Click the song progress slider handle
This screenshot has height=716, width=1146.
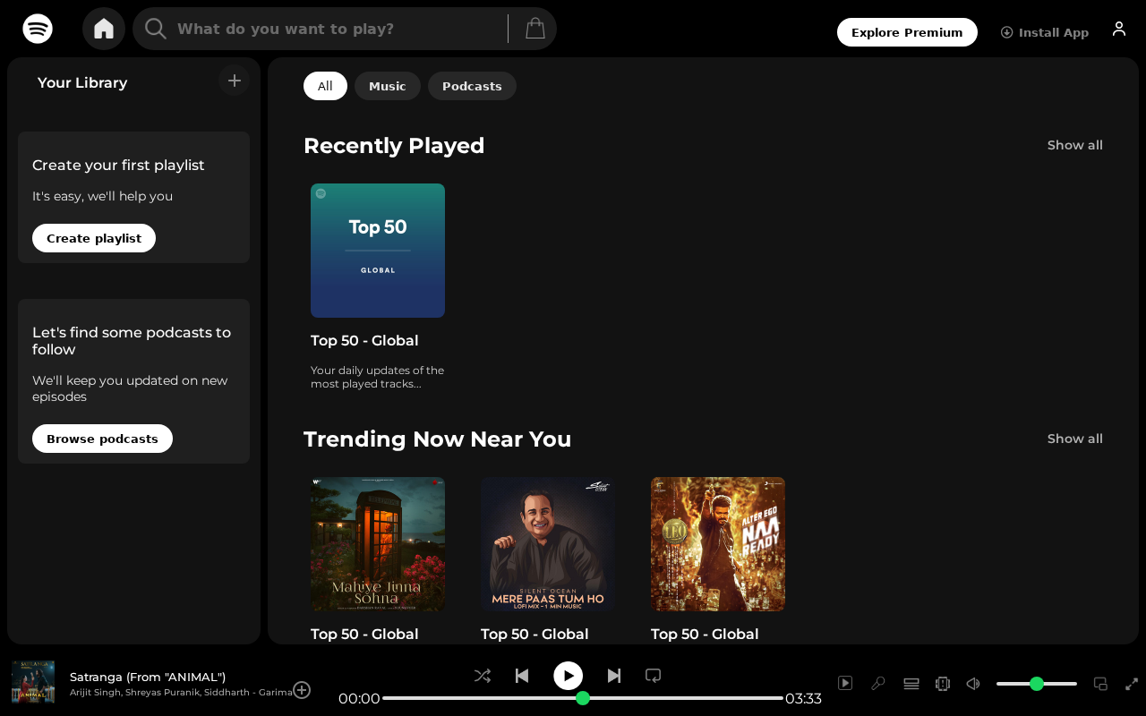(583, 698)
